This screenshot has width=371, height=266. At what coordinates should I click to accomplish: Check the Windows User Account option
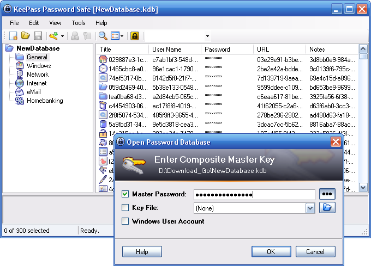tap(125, 221)
